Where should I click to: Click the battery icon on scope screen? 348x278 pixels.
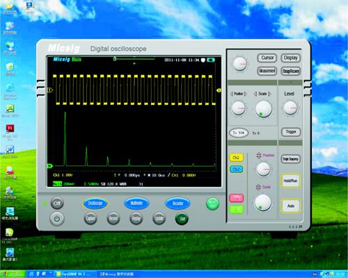pyautogui.click(x=211, y=60)
